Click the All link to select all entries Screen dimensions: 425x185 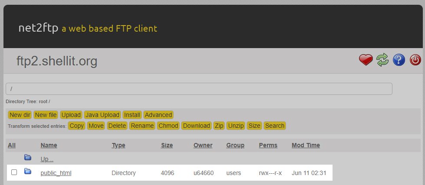click(x=12, y=145)
